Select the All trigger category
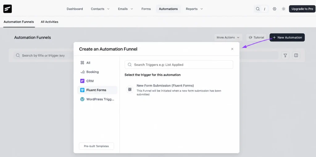This screenshot has width=316, height=157. point(97,63)
